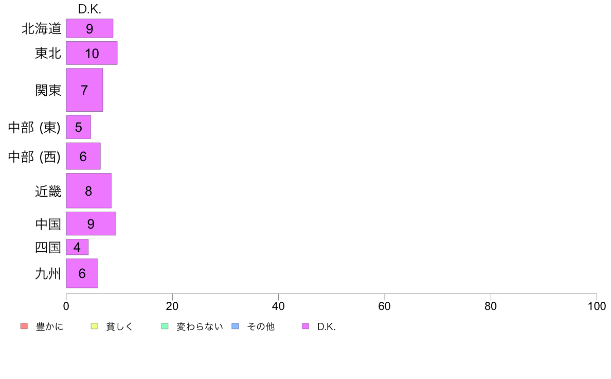This screenshot has width=611, height=379.
Task: Select the 関東 bar showing 7
Action: point(84,90)
